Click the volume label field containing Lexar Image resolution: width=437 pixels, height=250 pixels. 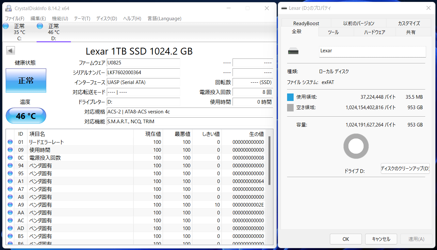point(372,52)
